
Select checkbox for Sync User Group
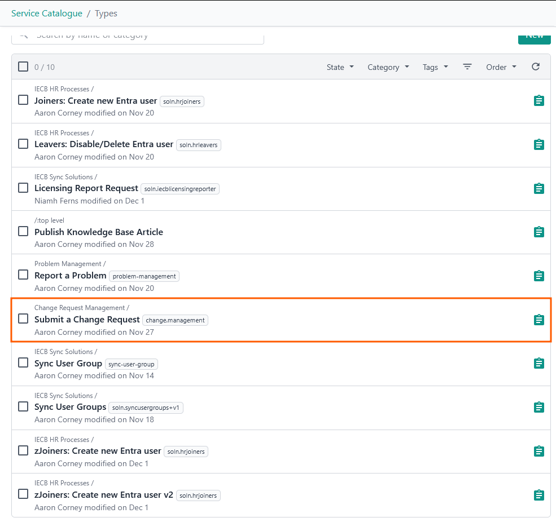click(23, 362)
